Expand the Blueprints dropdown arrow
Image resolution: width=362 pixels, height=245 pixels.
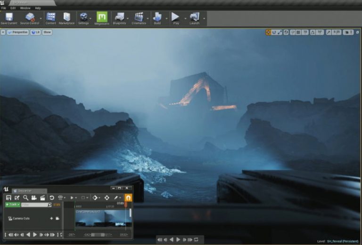[128, 18]
